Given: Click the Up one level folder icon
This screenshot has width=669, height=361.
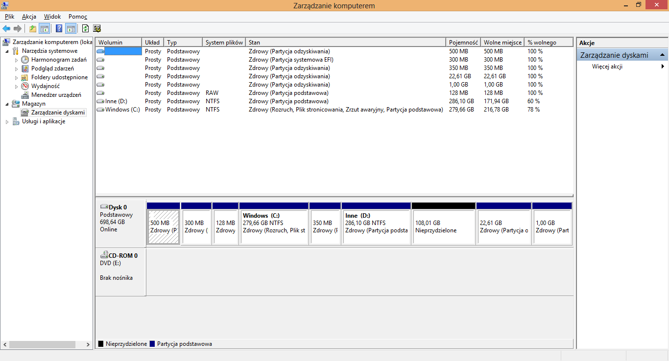Looking at the screenshot, I should pyautogui.click(x=33, y=28).
